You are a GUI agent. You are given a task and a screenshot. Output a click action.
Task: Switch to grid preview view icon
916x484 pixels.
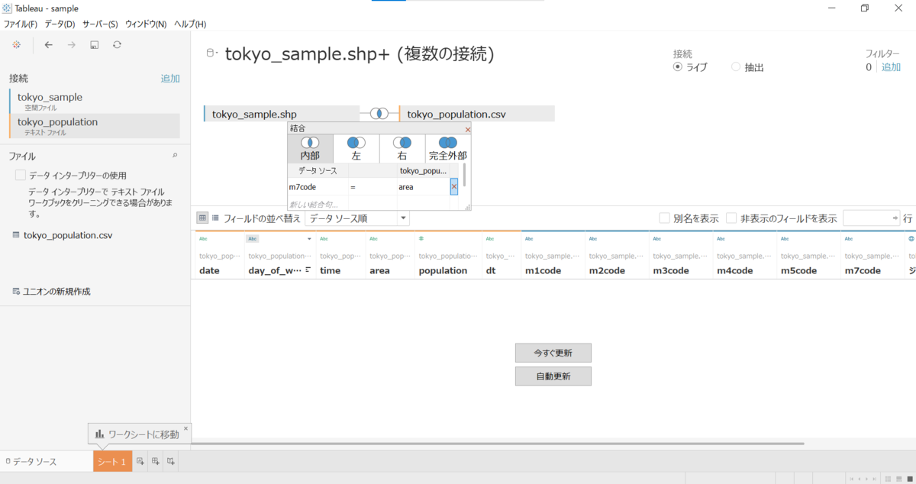(202, 218)
